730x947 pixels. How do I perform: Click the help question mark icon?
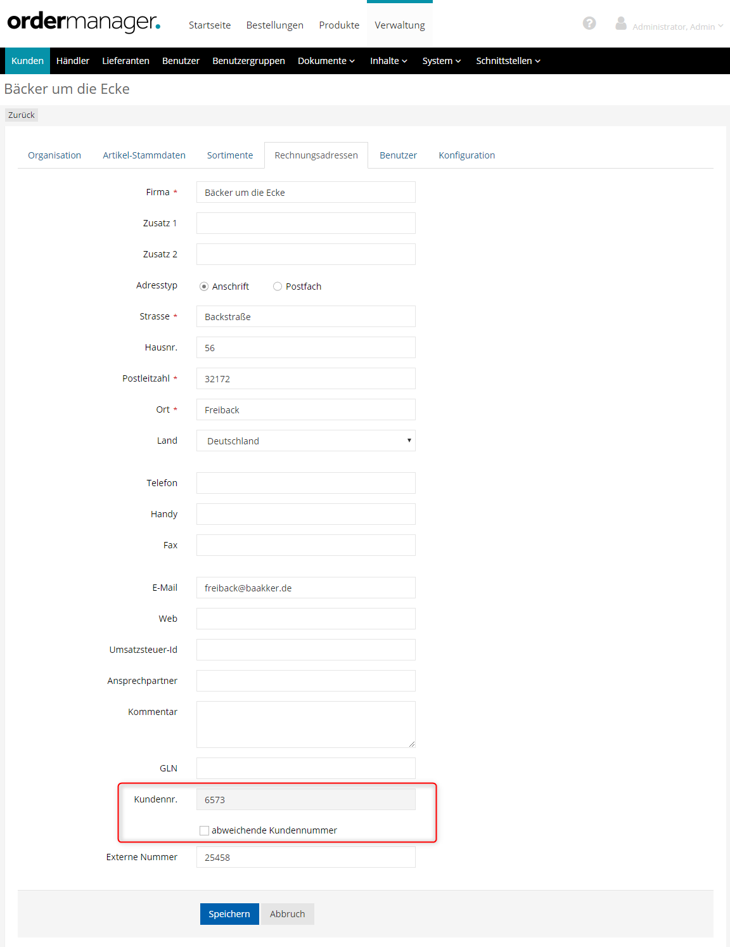[x=589, y=23]
